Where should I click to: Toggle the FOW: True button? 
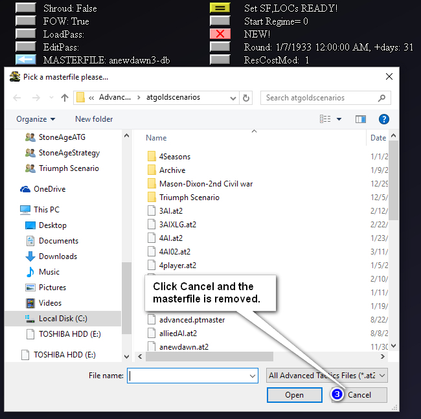(25, 21)
